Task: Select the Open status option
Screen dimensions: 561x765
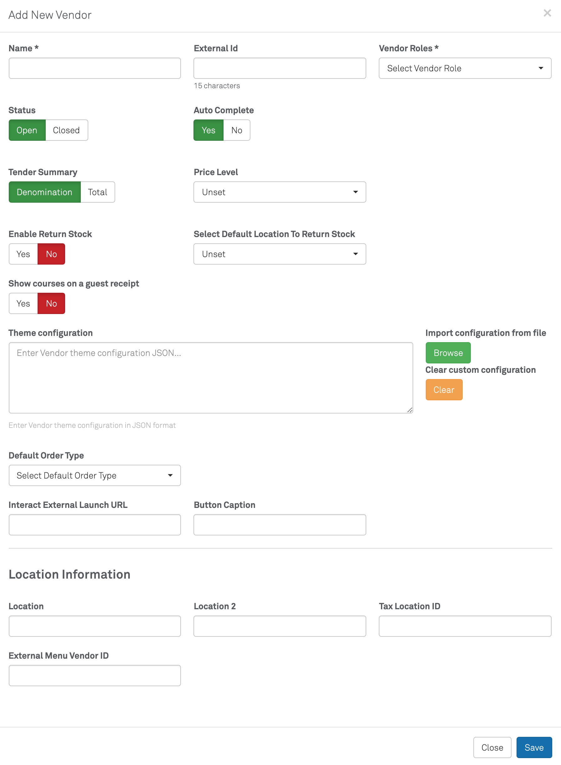Action: coord(27,130)
